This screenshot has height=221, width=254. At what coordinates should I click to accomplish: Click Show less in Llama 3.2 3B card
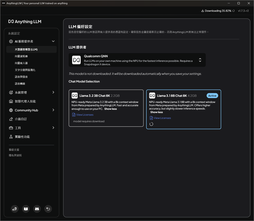coord(110,109)
